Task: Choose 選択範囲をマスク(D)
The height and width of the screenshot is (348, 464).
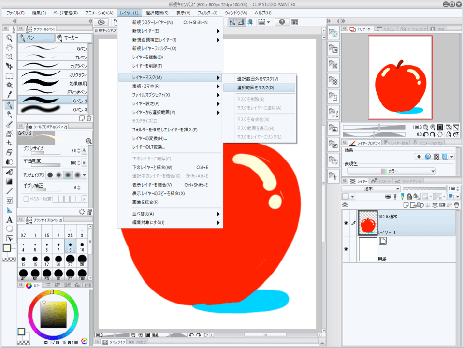Action: click(x=259, y=87)
